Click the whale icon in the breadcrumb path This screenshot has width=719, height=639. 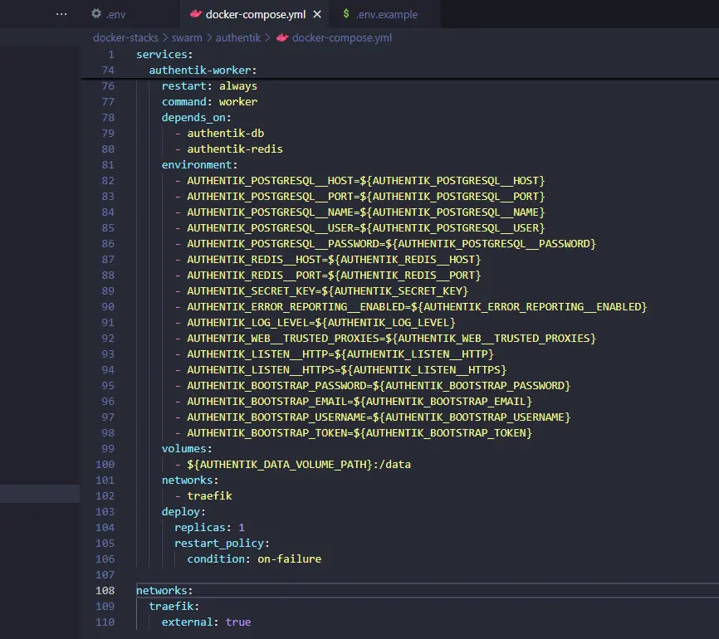pyautogui.click(x=282, y=37)
